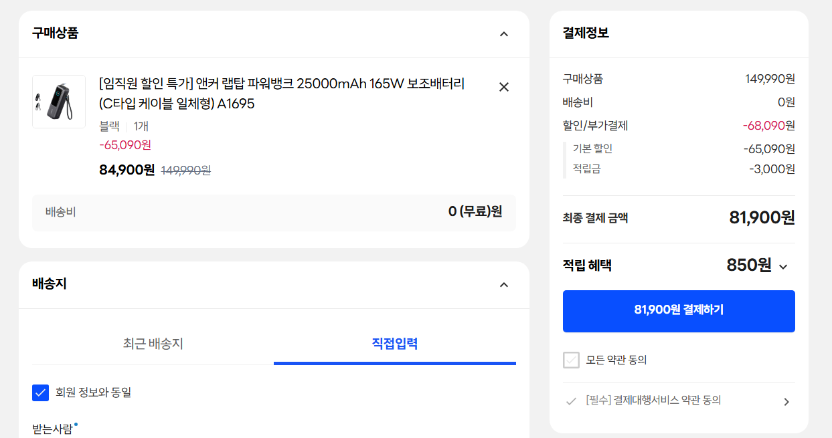This screenshot has width=832, height=438.
Task: Click the -68,090원 할인/부가결제 total
Action: [x=768, y=126]
